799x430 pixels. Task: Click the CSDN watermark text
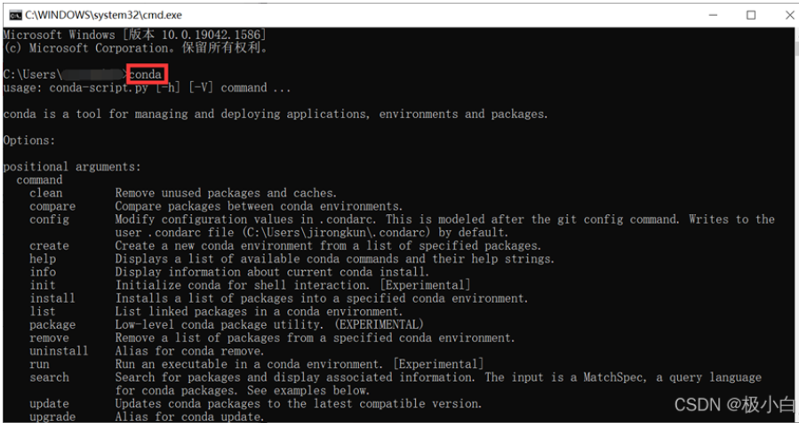pyautogui.click(x=734, y=405)
